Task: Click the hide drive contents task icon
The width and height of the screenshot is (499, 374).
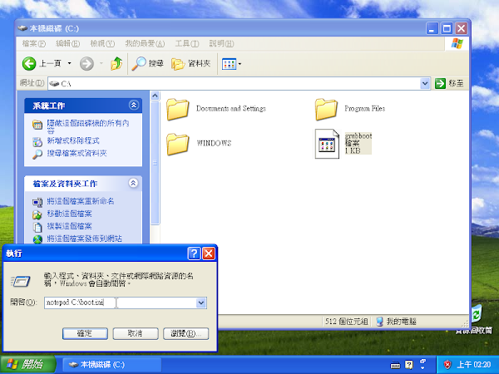Action: coord(37,125)
